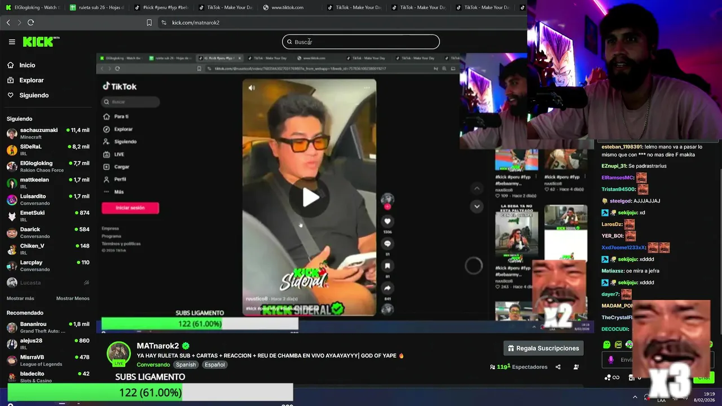The width and height of the screenshot is (722, 406).
Task: Go to previous TikTok video up chevron
Action: (x=477, y=188)
